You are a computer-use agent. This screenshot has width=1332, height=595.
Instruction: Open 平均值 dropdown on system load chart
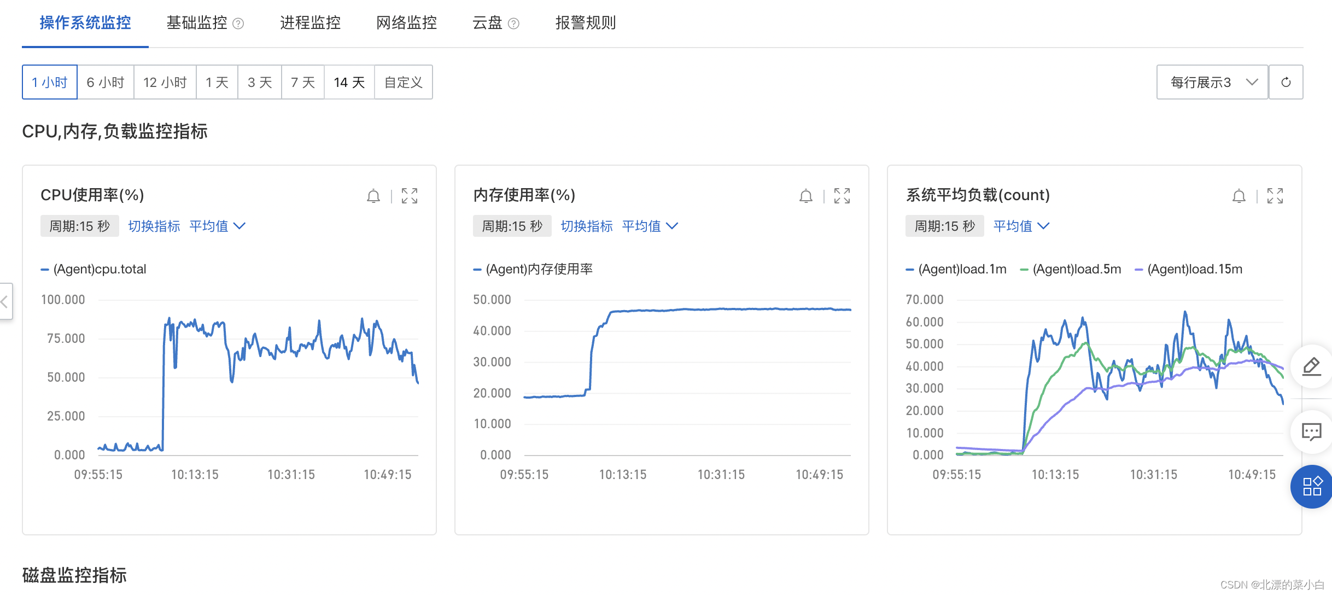[x=1021, y=226]
